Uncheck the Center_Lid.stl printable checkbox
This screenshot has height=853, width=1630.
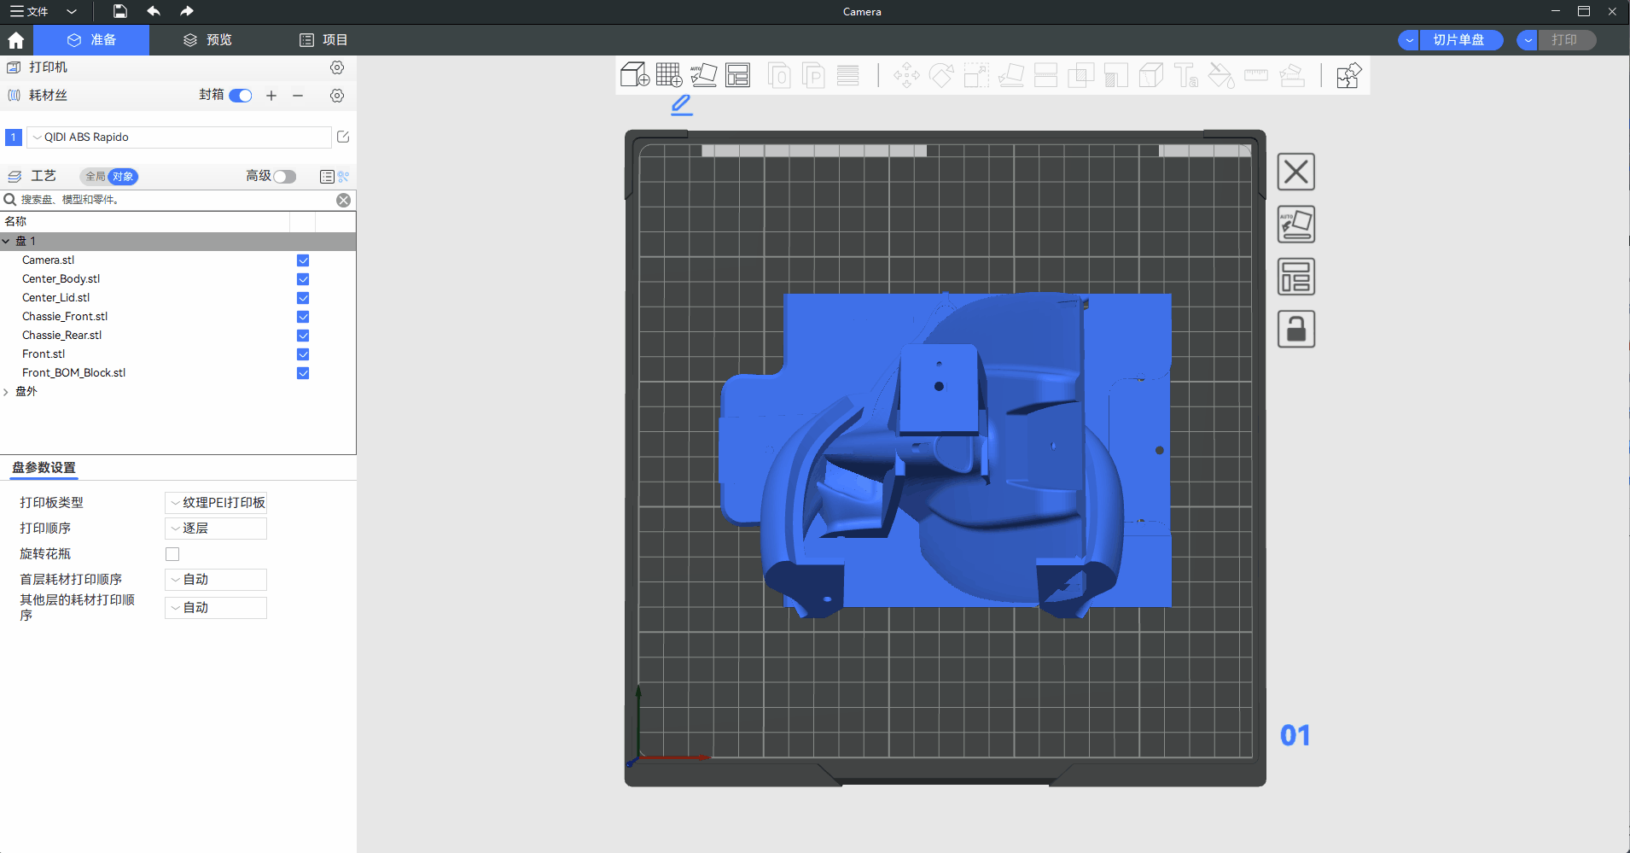pyautogui.click(x=303, y=298)
